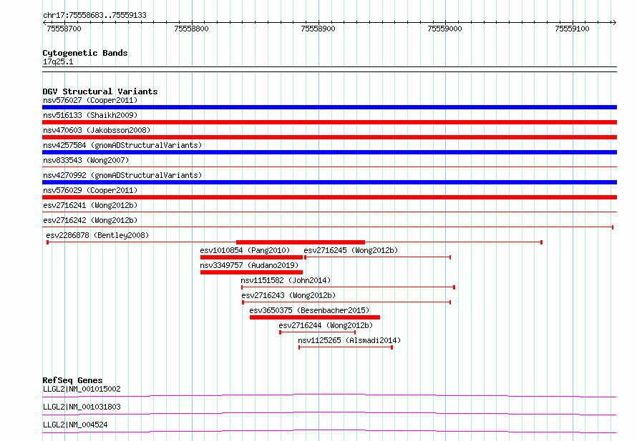Open nsv1125265 (Alsmadi2014) variant label

[x=349, y=340]
